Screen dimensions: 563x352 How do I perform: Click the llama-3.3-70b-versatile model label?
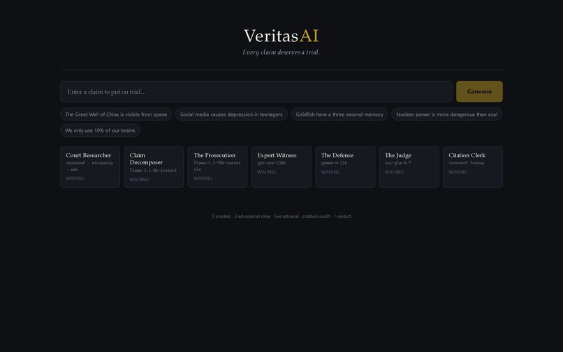tap(217, 166)
